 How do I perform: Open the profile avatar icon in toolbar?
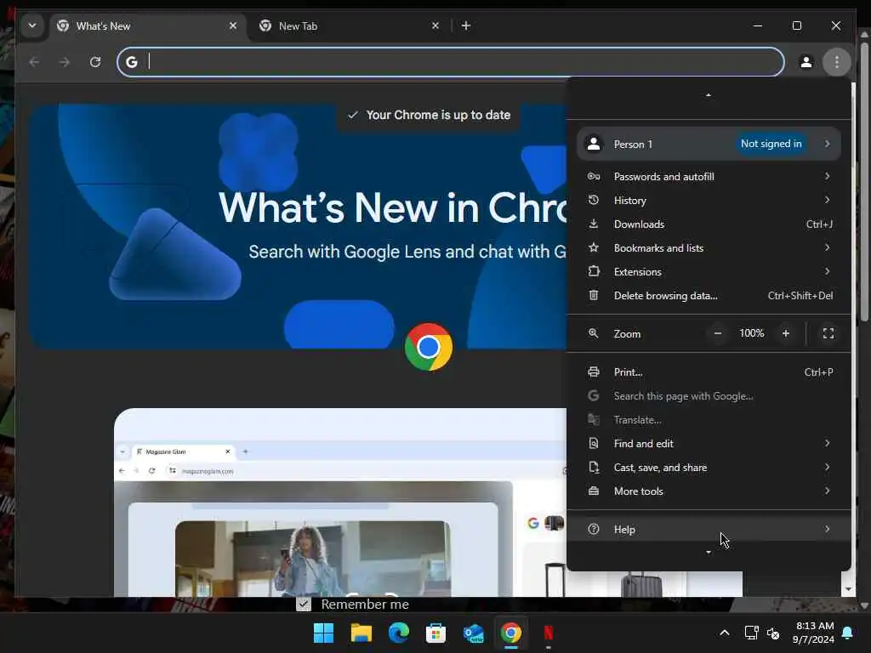point(806,61)
